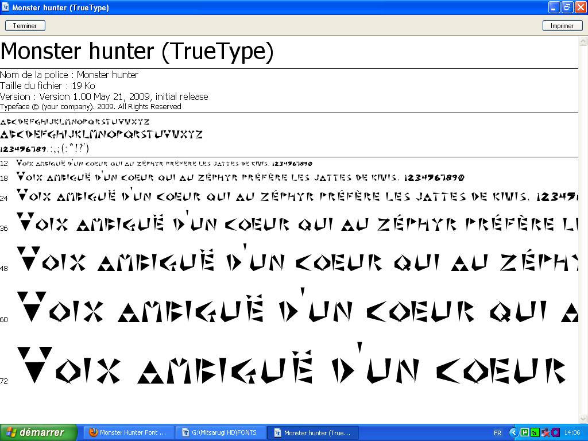Print the font sample with Imprimer
588x441 pixels.
click(562, 25)
